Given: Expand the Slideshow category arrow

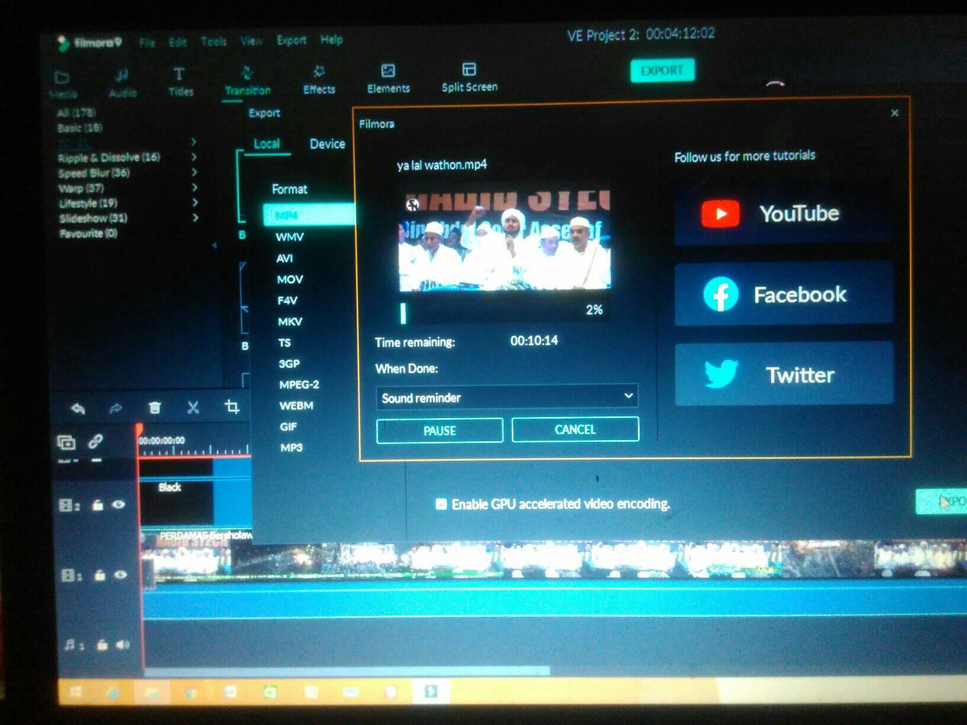Looking at the screenshot, I should pyautogui.click(x=195, y=218).
